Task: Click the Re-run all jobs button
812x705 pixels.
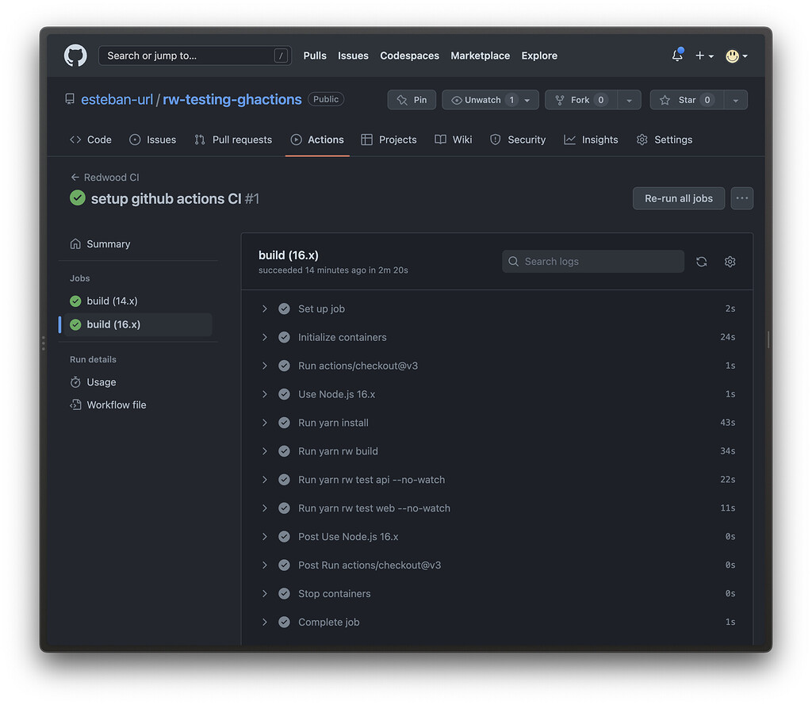Action: [x=679, y=198]
